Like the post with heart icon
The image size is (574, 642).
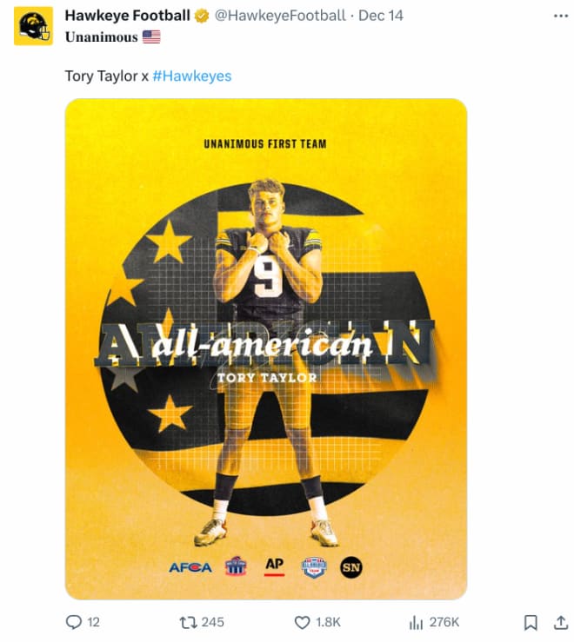point(302,622)
